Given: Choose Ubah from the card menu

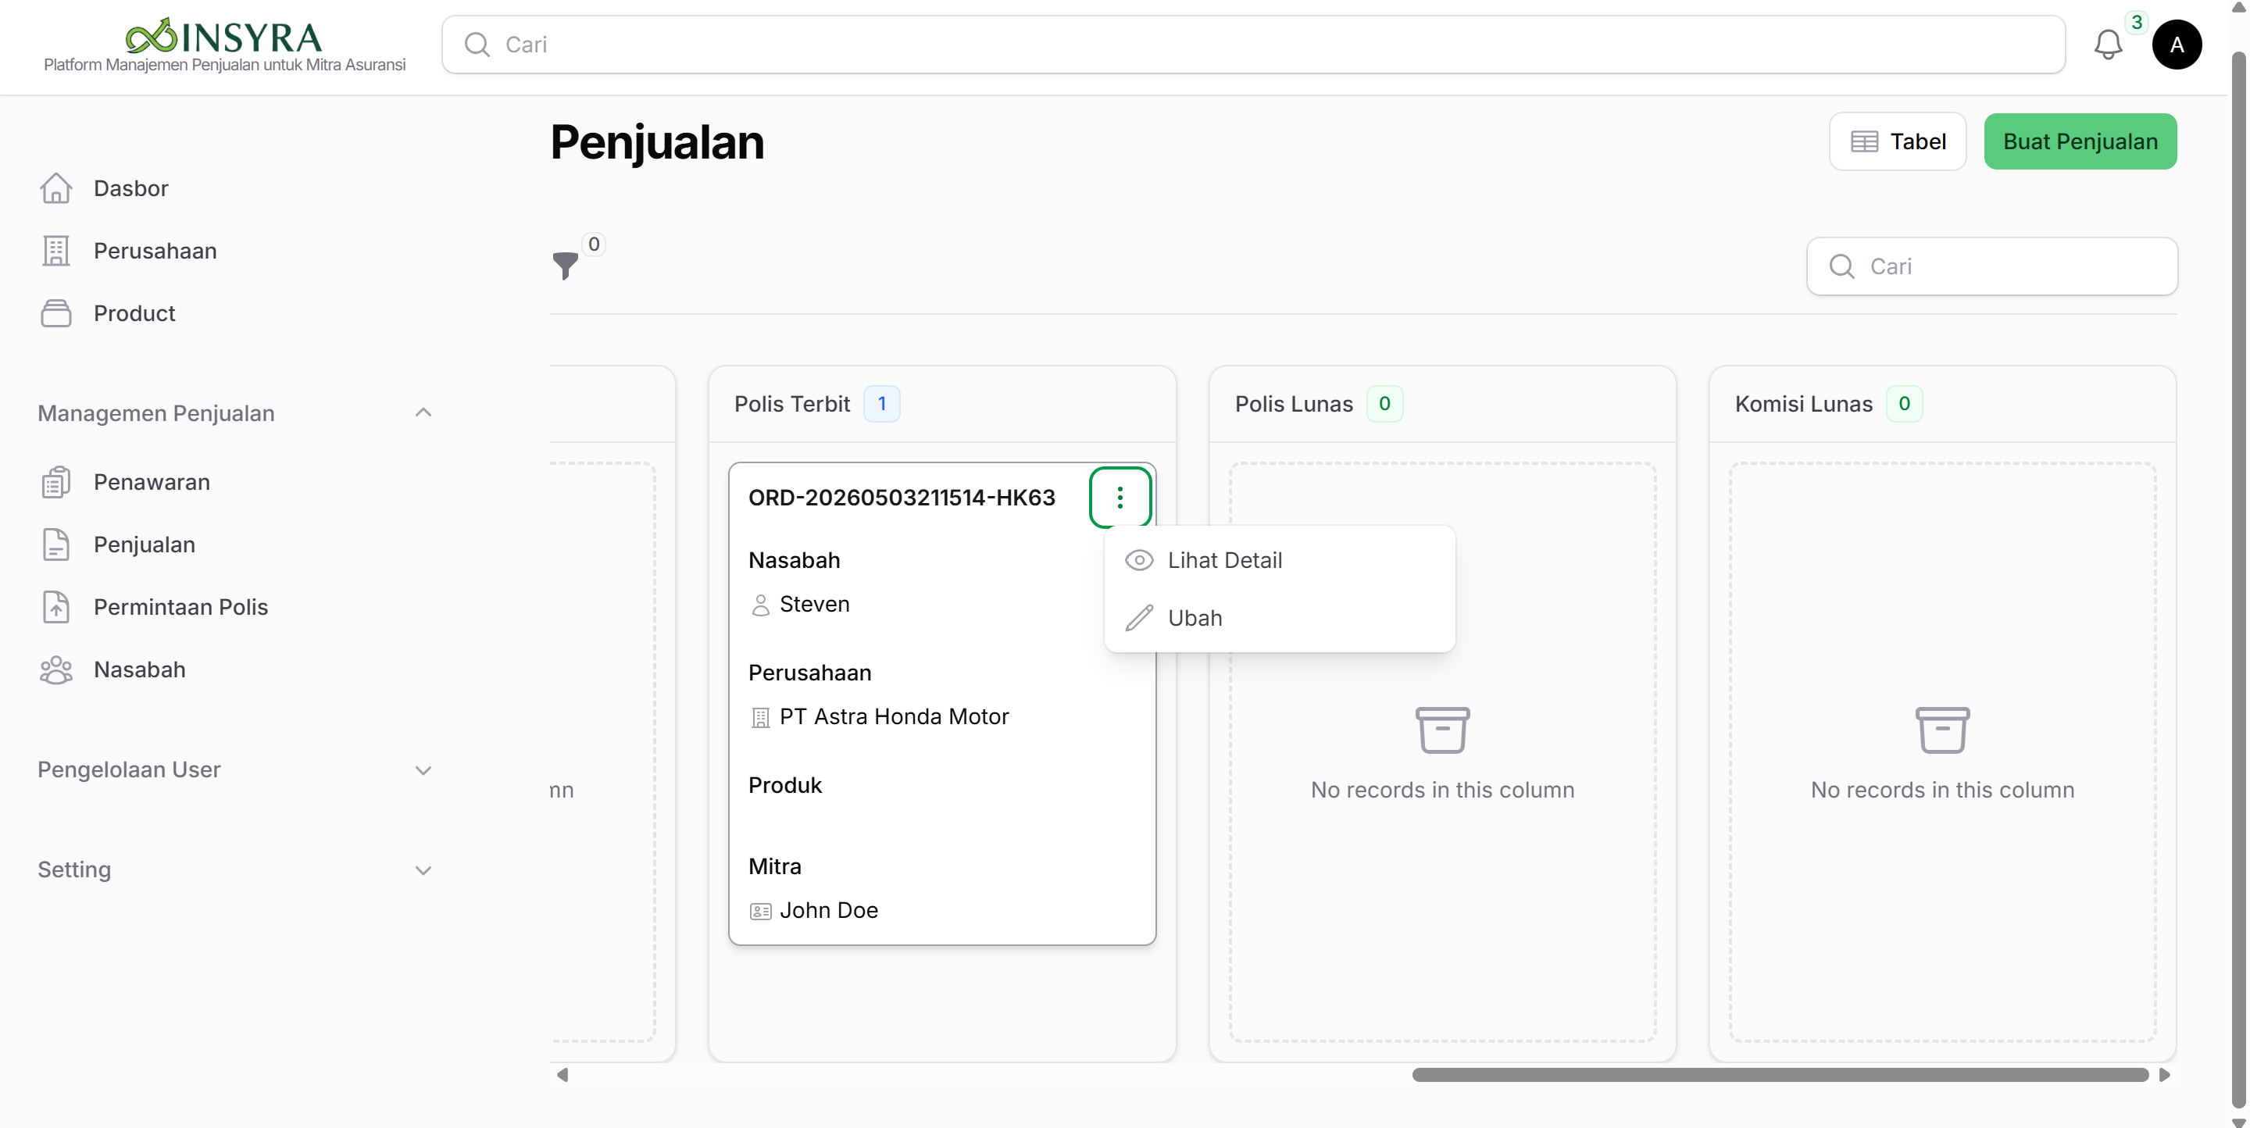Looking at the screenshot, I should pos(1280,618).
